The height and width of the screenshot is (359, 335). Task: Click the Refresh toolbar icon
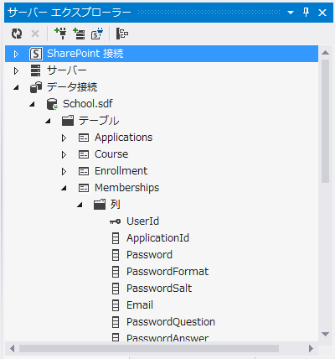tap(17, 34)
